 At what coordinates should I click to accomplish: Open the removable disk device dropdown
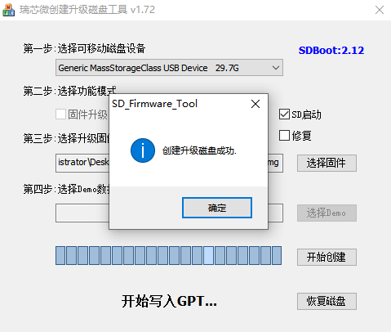[x=169, y=68]
